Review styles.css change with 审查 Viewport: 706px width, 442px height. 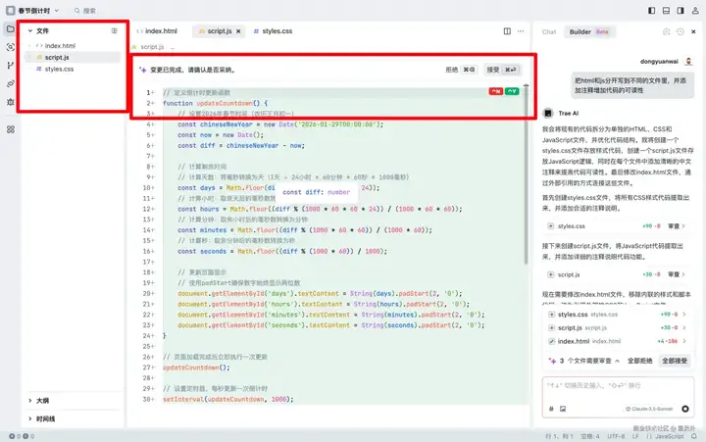pos(677,226)
